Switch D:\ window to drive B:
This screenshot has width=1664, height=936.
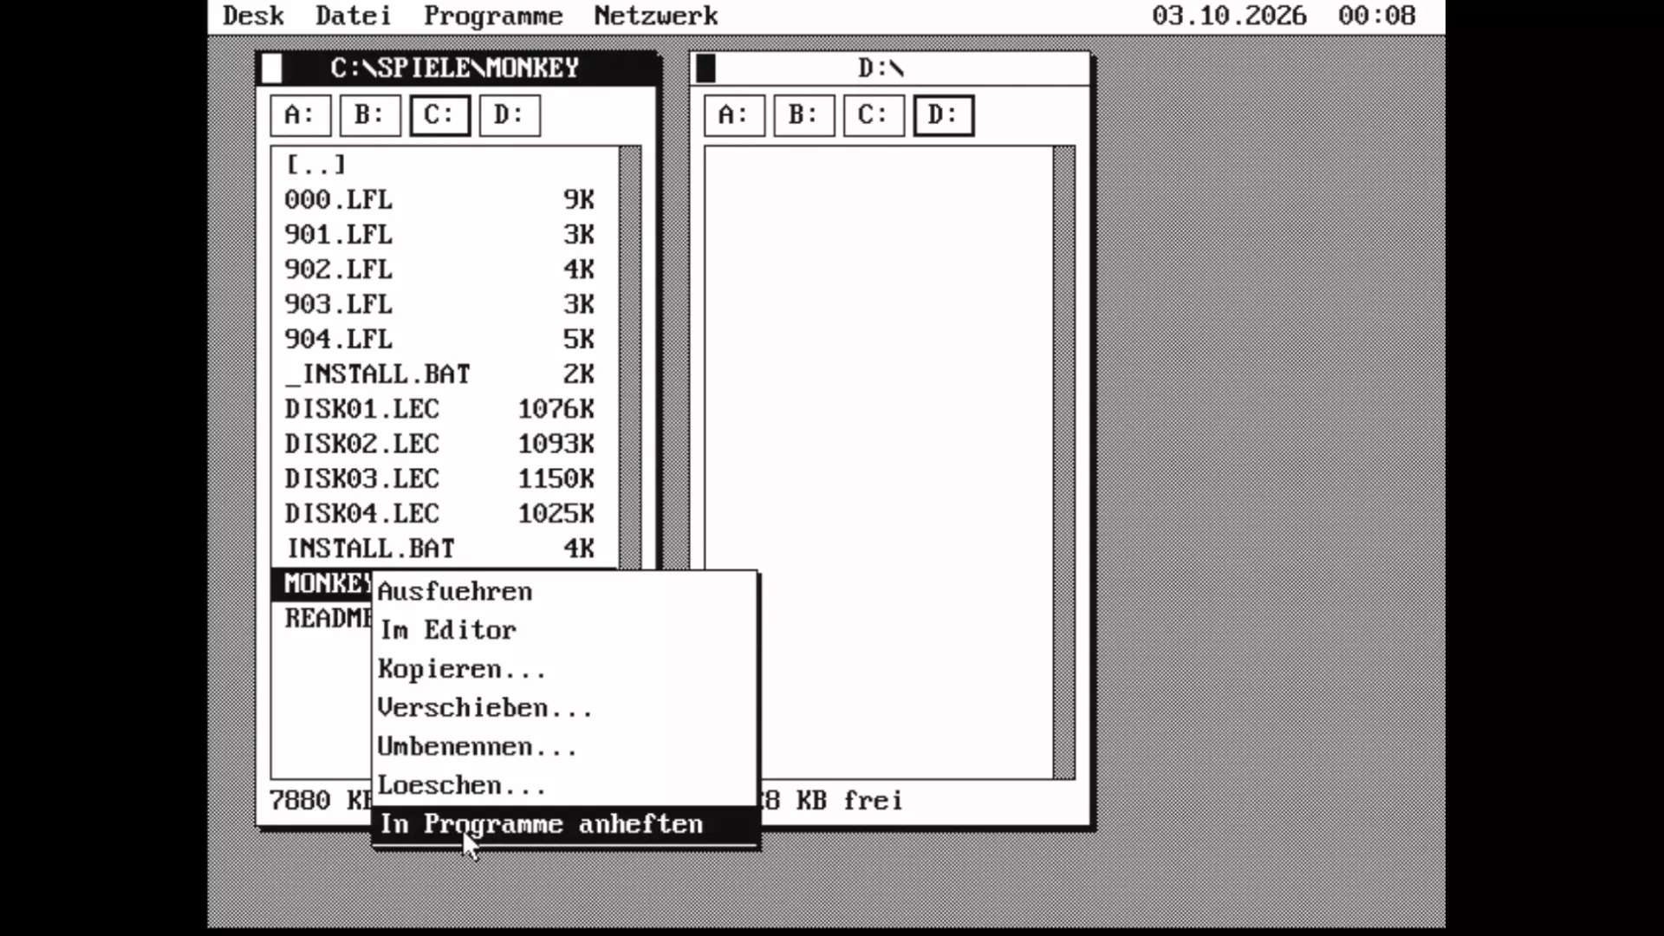pyautogui.click(x=803, y=115)
